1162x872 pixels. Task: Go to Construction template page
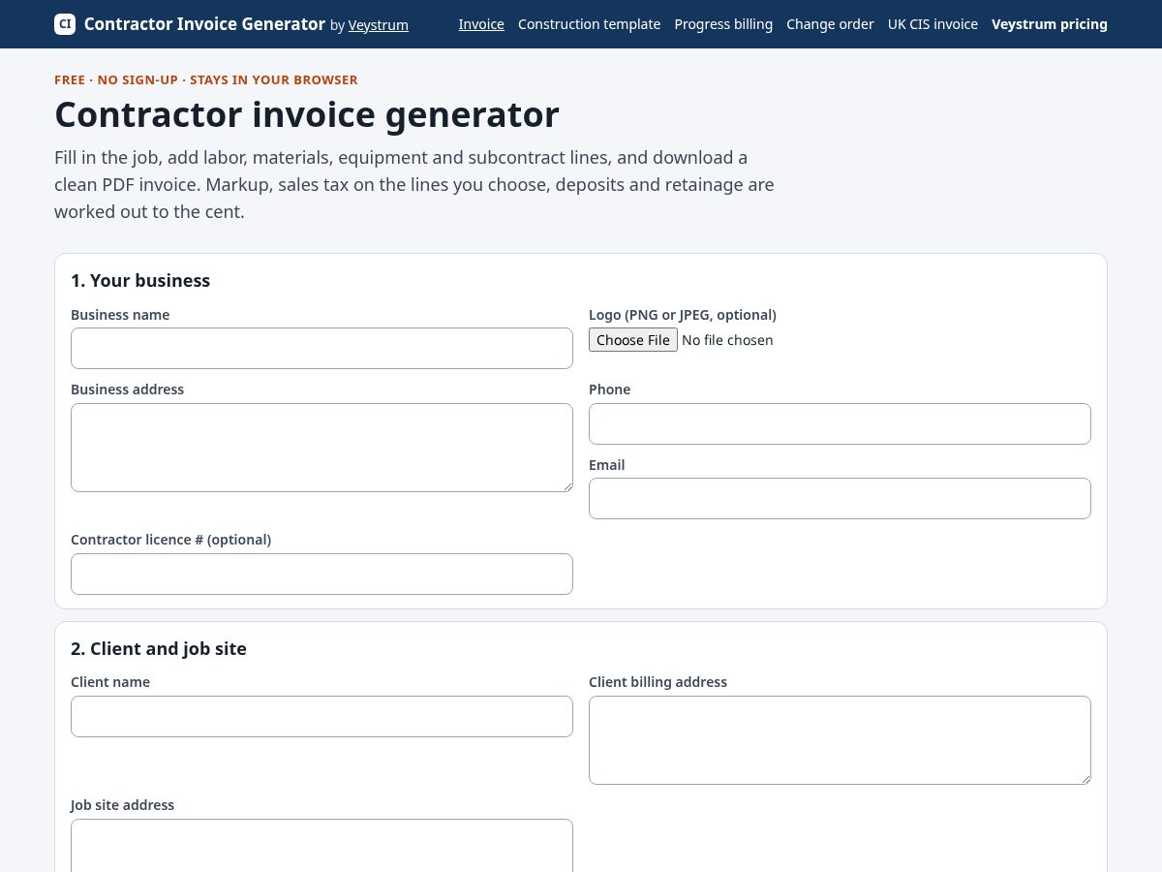(x=589, y=24)
